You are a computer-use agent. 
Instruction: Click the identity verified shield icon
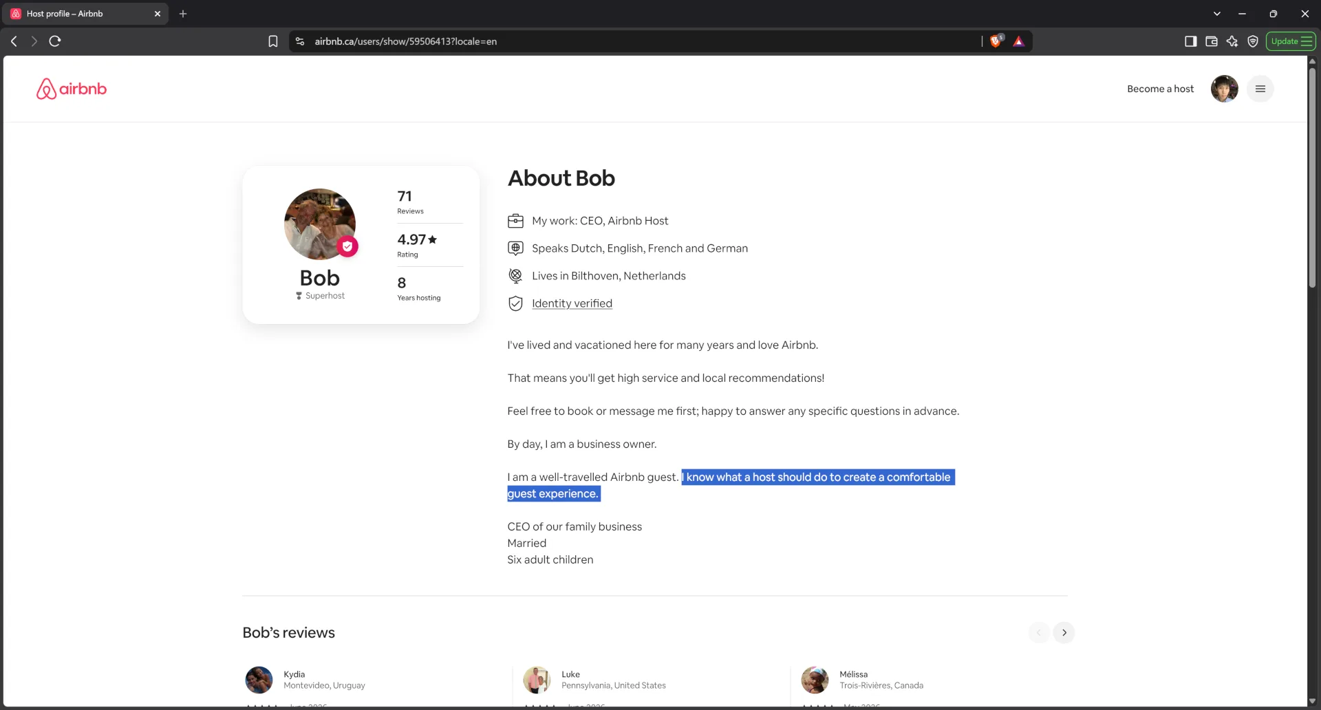click(x=515, y=303)
